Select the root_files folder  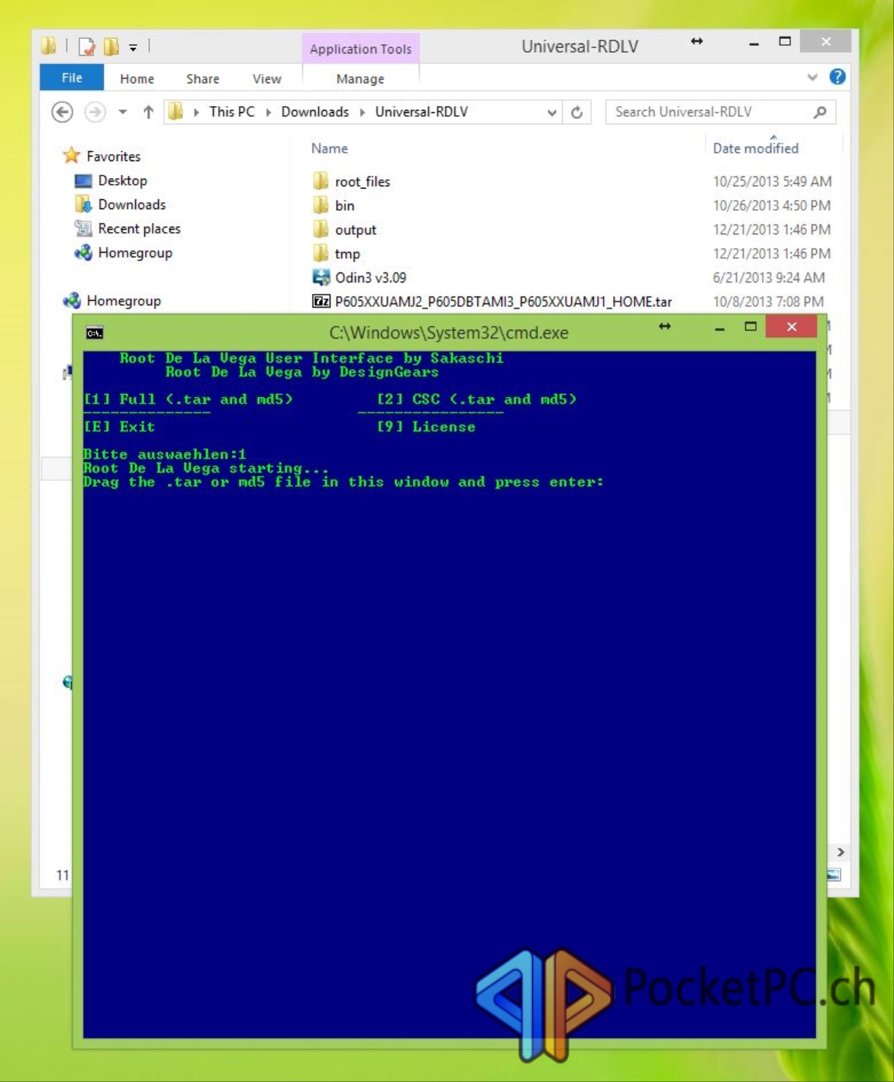tap(362, 182)
